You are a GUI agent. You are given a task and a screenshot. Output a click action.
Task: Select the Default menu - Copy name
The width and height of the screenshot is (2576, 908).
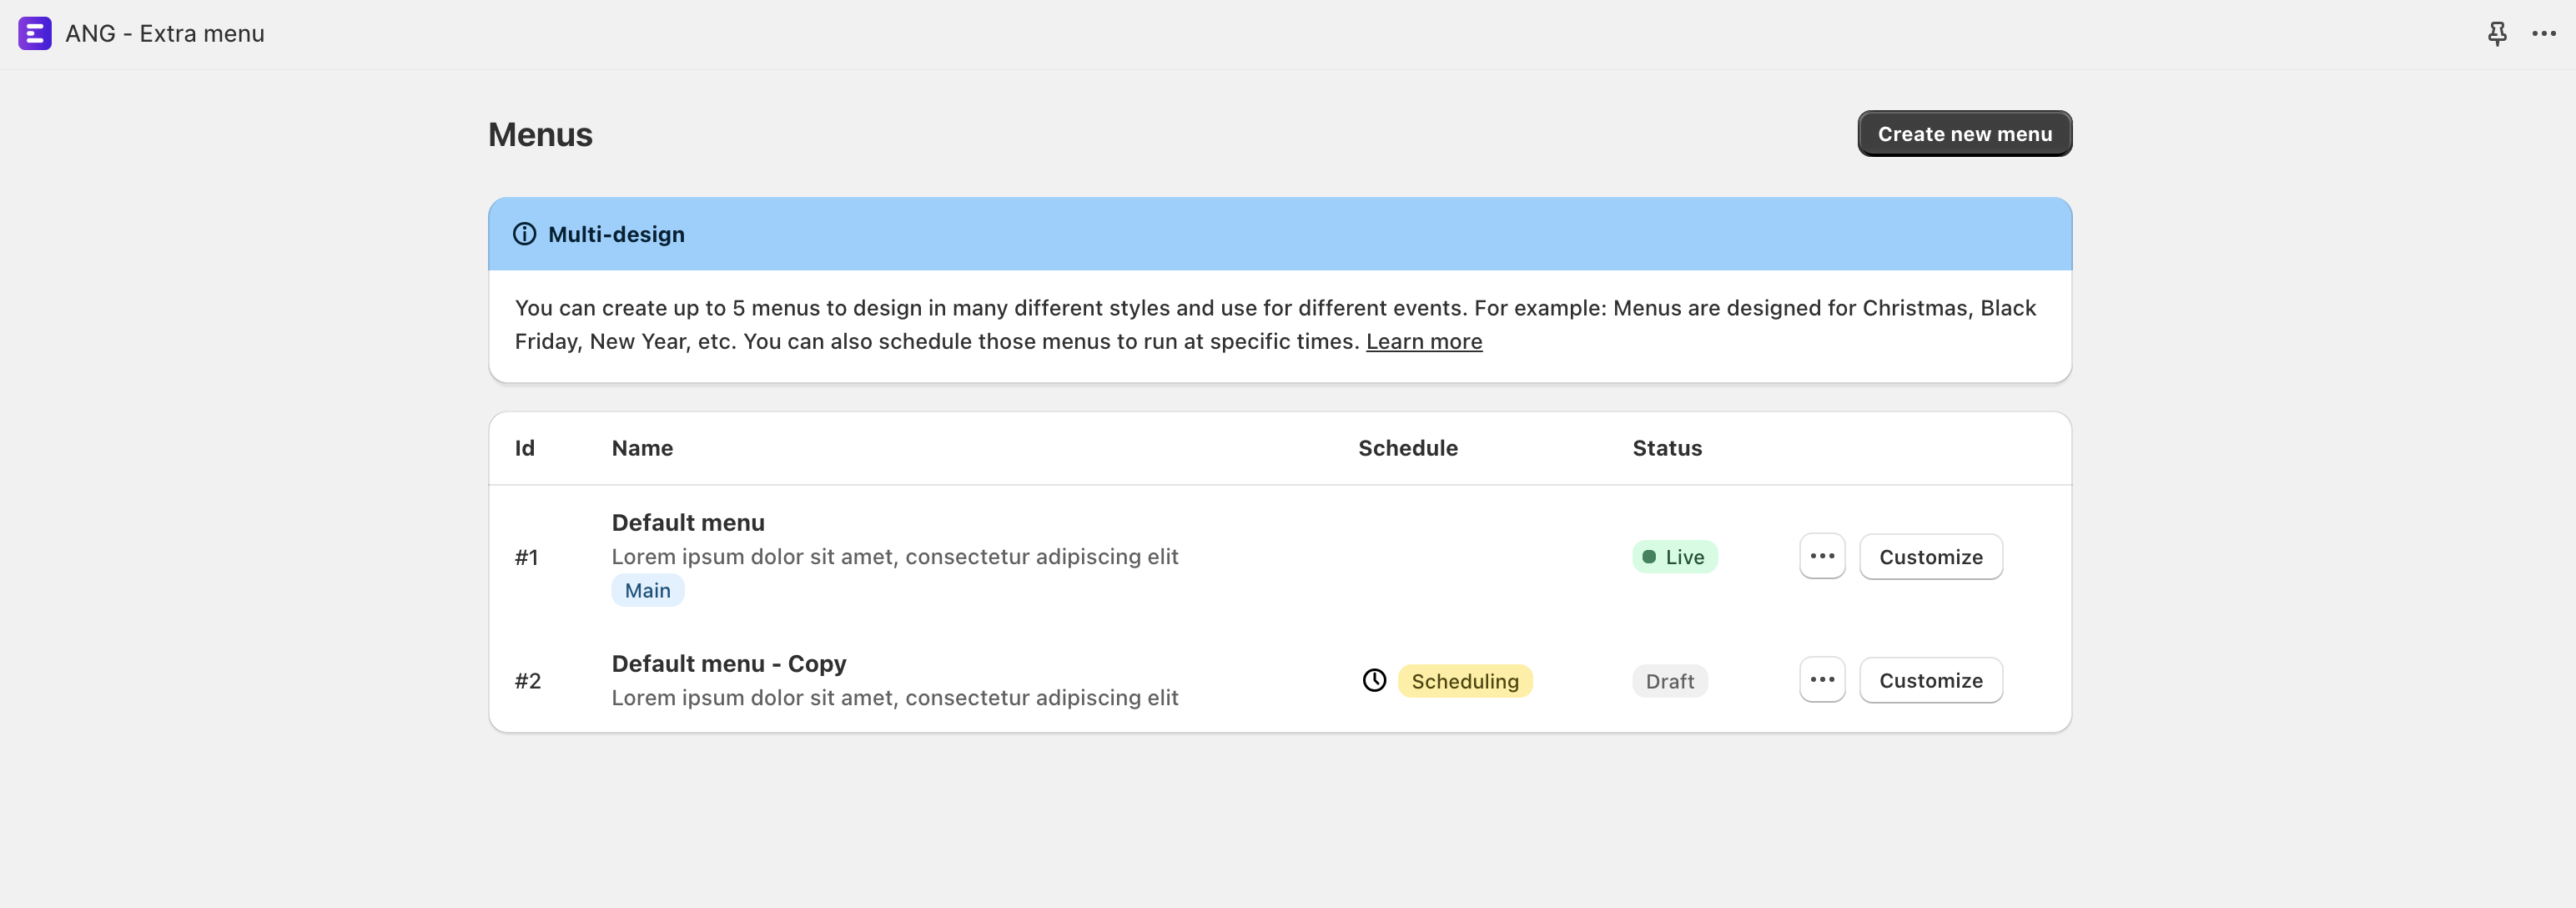(728, 664)
